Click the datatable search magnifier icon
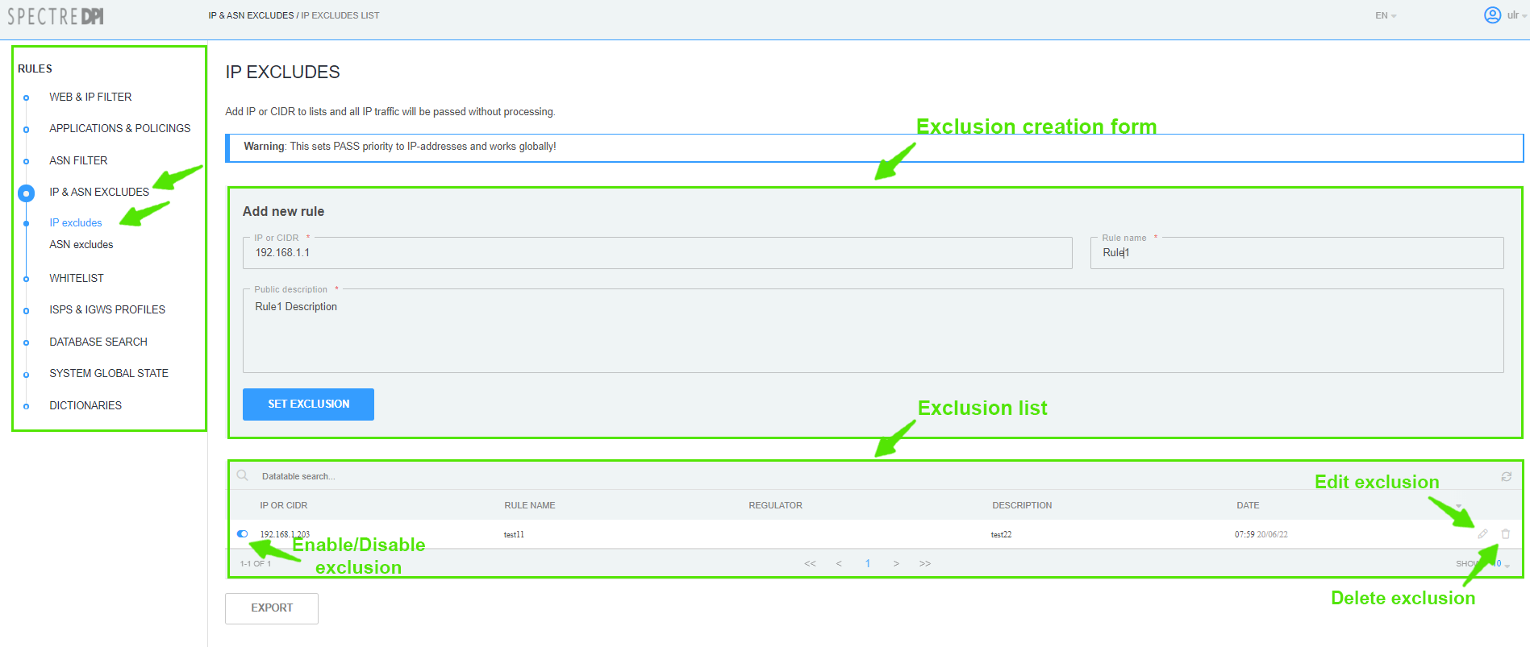 pyautogui.click(x=242, y=476)
